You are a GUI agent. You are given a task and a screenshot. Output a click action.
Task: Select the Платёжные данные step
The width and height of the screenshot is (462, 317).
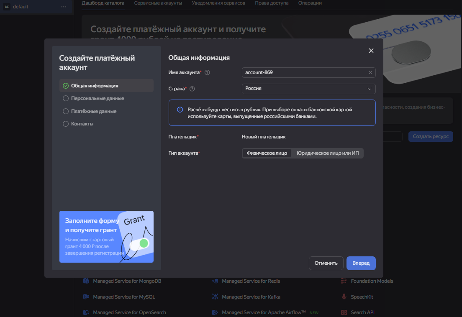93,111
